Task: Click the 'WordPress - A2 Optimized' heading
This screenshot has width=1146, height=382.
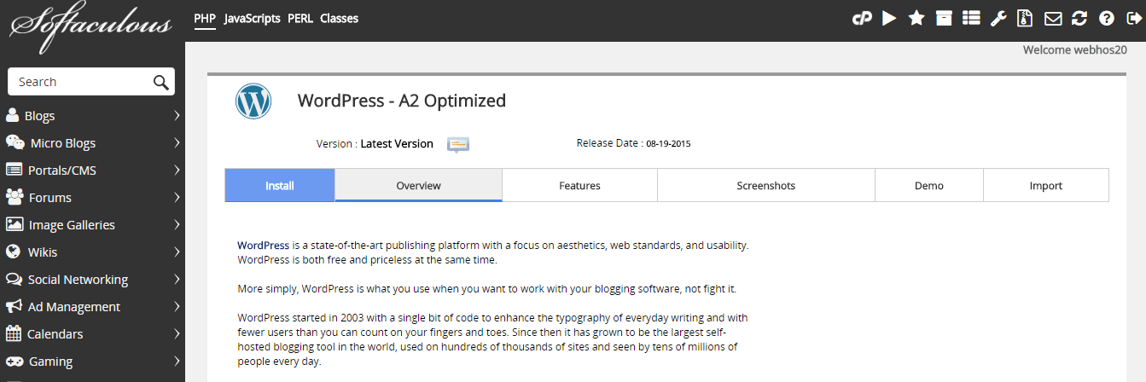Action: tap(402, 101)
